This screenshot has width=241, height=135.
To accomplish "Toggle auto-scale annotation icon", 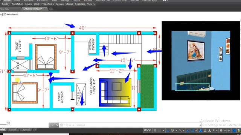I will (205, 130).
